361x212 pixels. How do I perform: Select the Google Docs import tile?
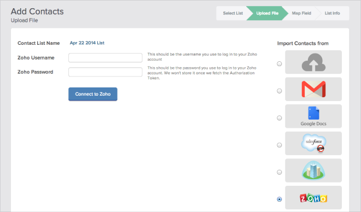click(x=313, y=116)
